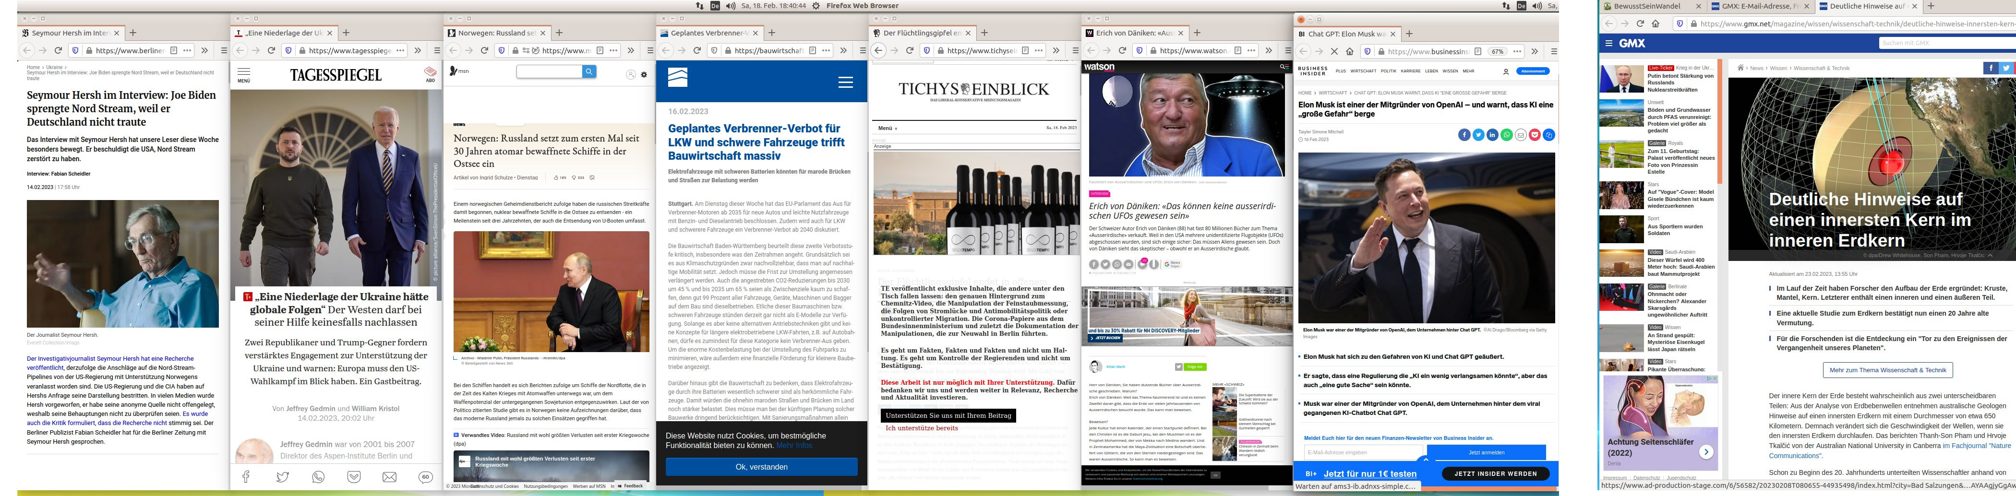2016x496 pixels.
Task: Open hamburger menu of Berliner Zeitung browser window
Action: click(x=224, y=50)
